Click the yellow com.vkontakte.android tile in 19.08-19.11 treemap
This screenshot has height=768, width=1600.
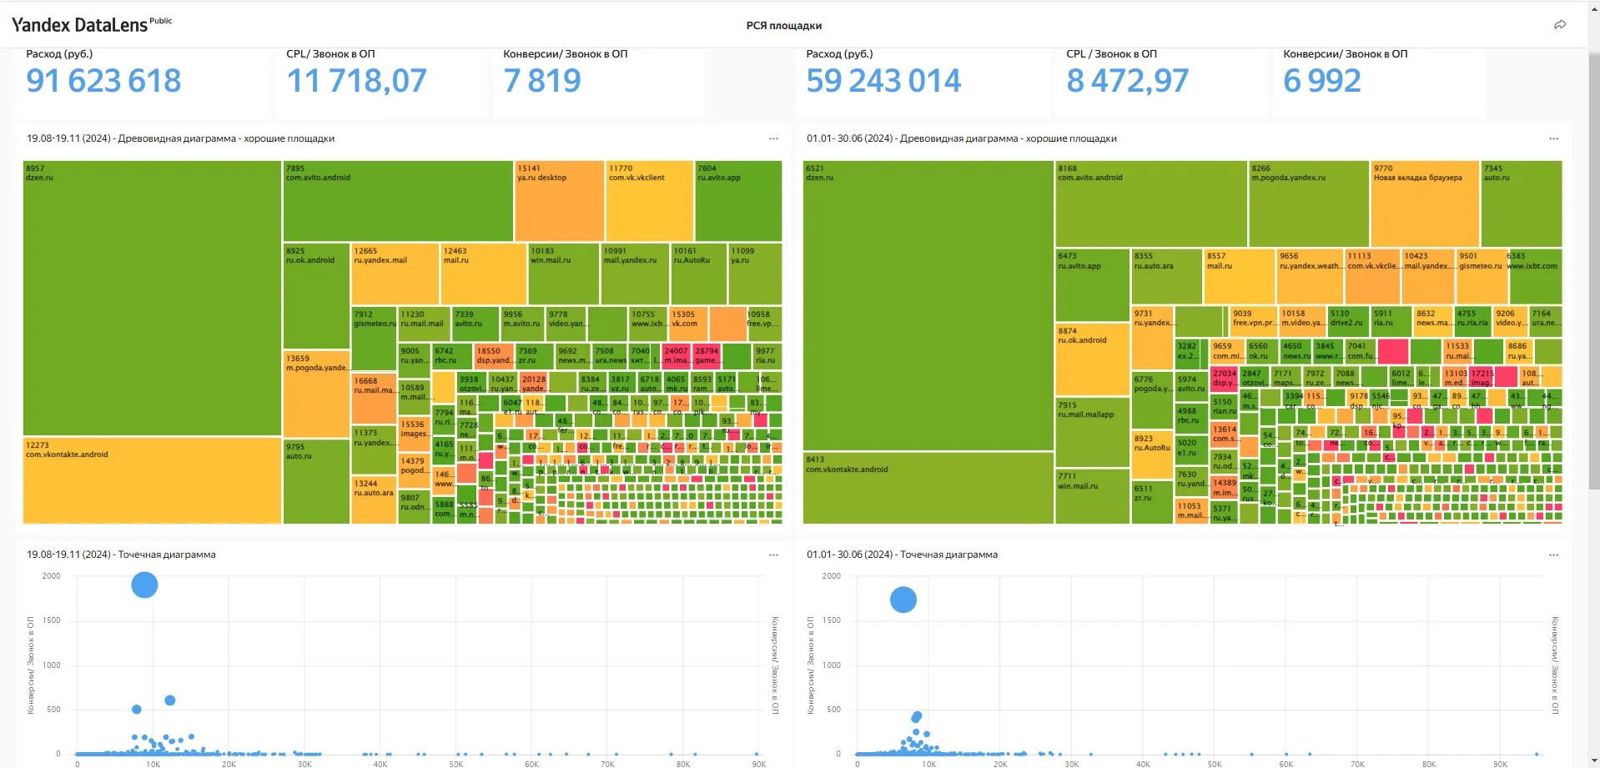[x=152, y=481]
